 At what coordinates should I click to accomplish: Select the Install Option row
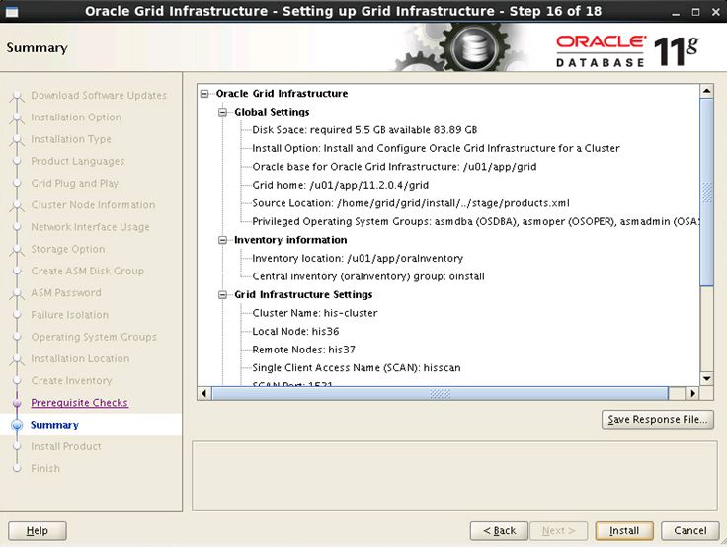(x=436, y=148)
